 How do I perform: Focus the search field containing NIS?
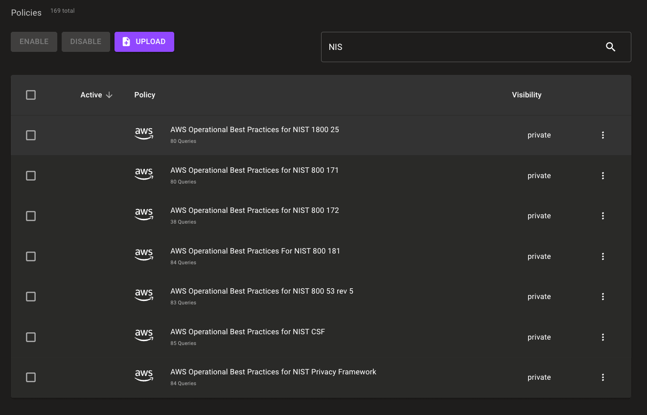[460, 47]
